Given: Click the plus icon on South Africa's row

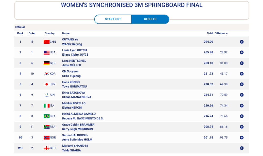Looking at the screenshot, I should [241, 127].
